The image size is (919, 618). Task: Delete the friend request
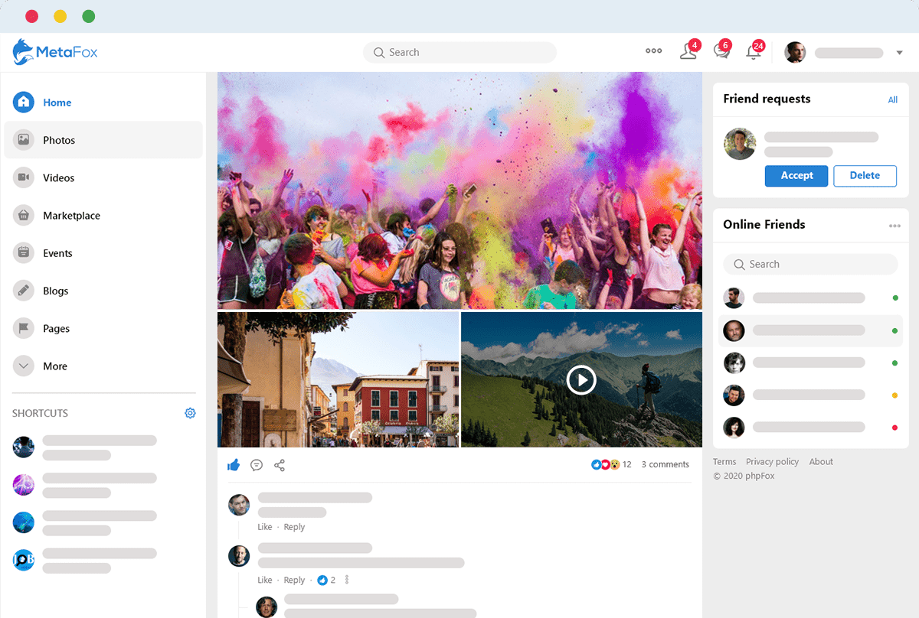click(865, 176)
